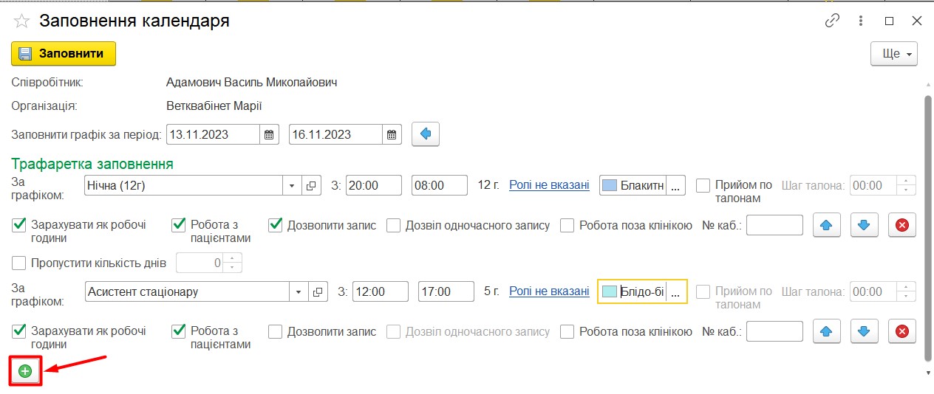
Task: Enable Дозволити запис for Асистент стаціонару
Action: [276, 331]
